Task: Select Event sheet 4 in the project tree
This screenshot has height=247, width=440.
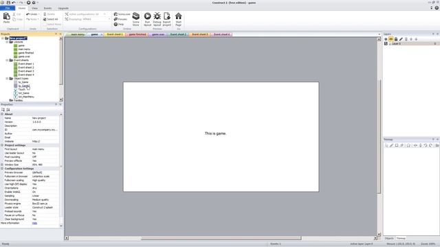Action: [26, 75]
